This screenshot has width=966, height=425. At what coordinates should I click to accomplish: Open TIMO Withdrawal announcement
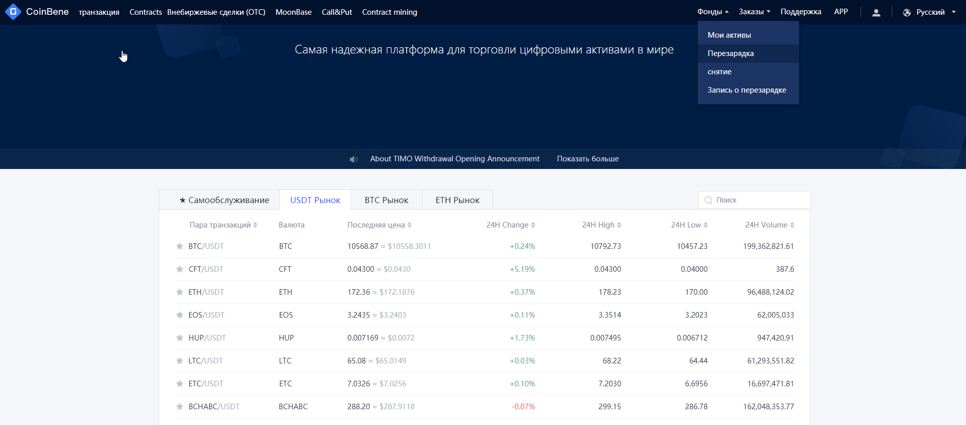454,159
